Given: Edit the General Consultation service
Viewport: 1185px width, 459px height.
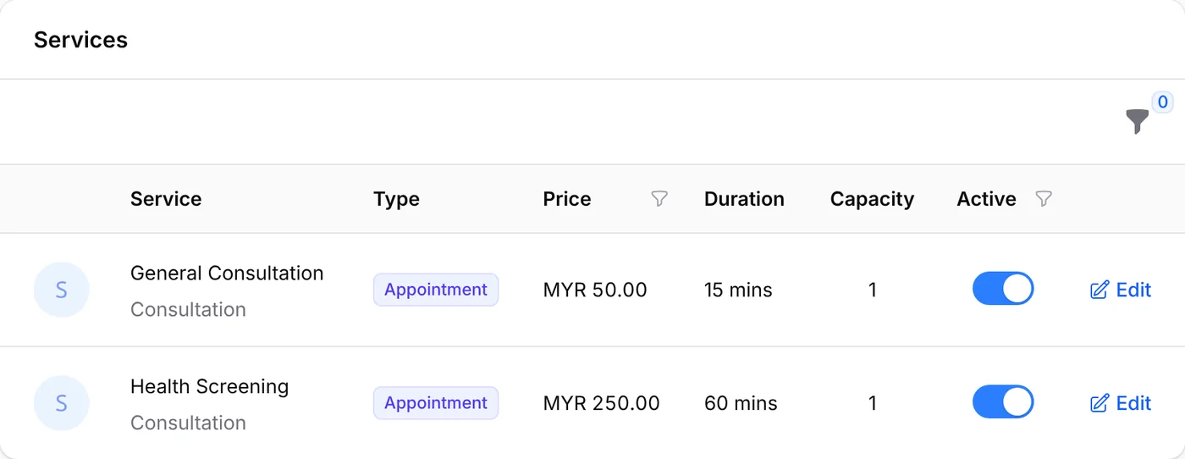Looking at the screenshot, I should [x=1121, y=290].
